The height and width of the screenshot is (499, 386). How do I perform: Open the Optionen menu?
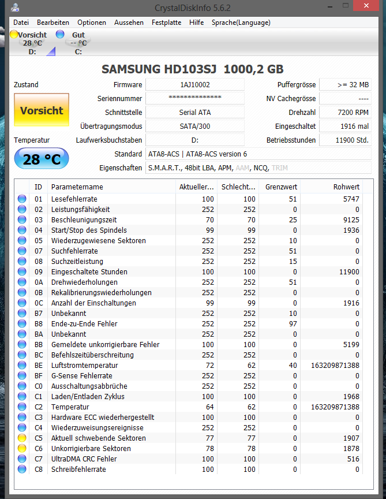pyautogui.click(x=92, y=23)
